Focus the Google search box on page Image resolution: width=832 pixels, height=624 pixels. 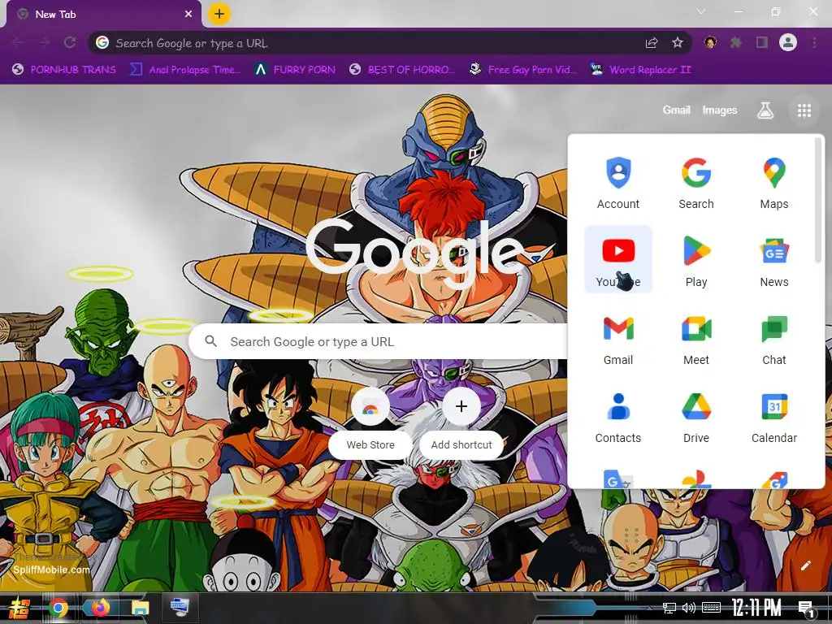(378, 341)
